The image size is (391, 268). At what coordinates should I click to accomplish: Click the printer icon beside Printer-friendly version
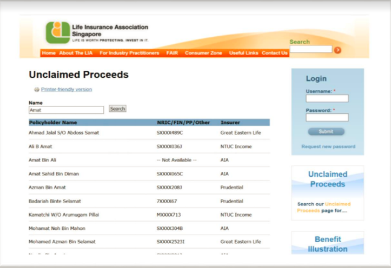tap(36, 90)
